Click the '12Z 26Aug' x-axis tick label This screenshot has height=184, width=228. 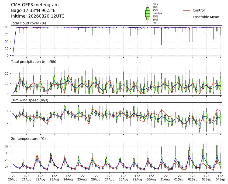pos(96,178)
